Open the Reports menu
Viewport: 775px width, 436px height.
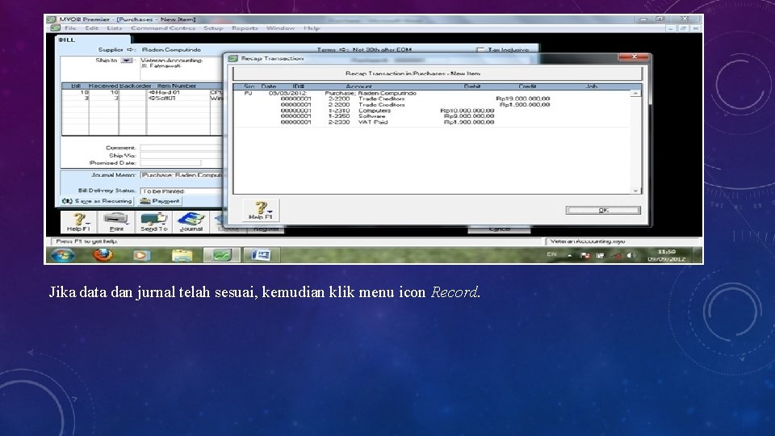coord(245,28)
